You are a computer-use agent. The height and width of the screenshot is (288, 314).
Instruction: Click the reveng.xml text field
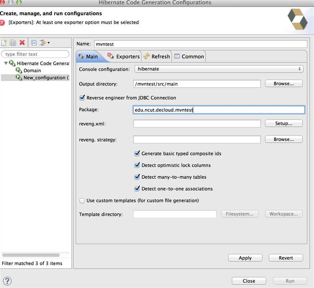tap(197, 124)
